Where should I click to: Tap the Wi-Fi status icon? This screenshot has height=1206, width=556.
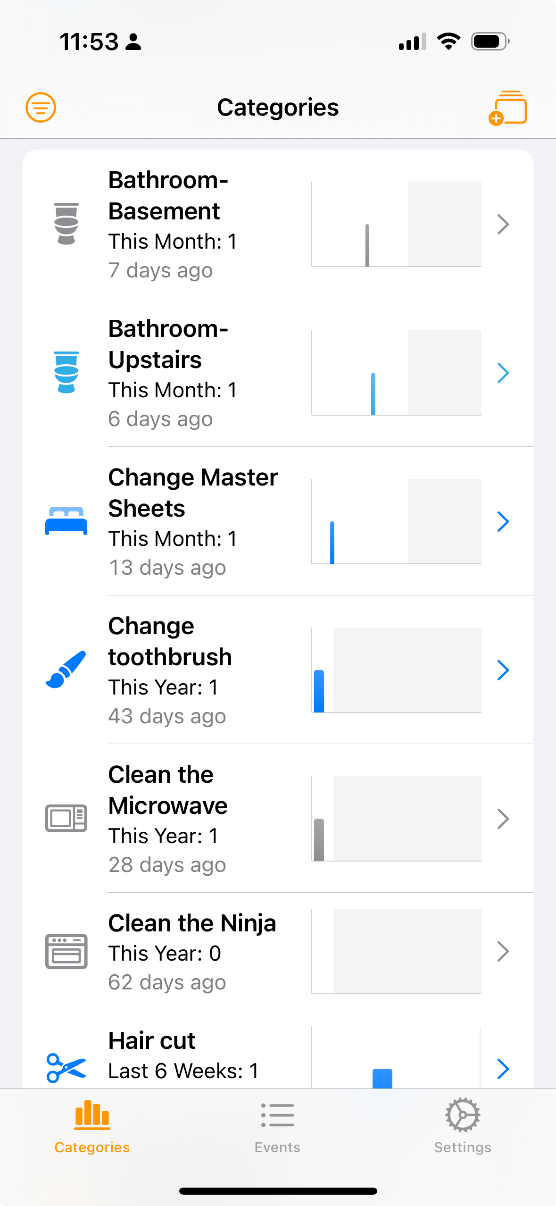pos(448,42)
